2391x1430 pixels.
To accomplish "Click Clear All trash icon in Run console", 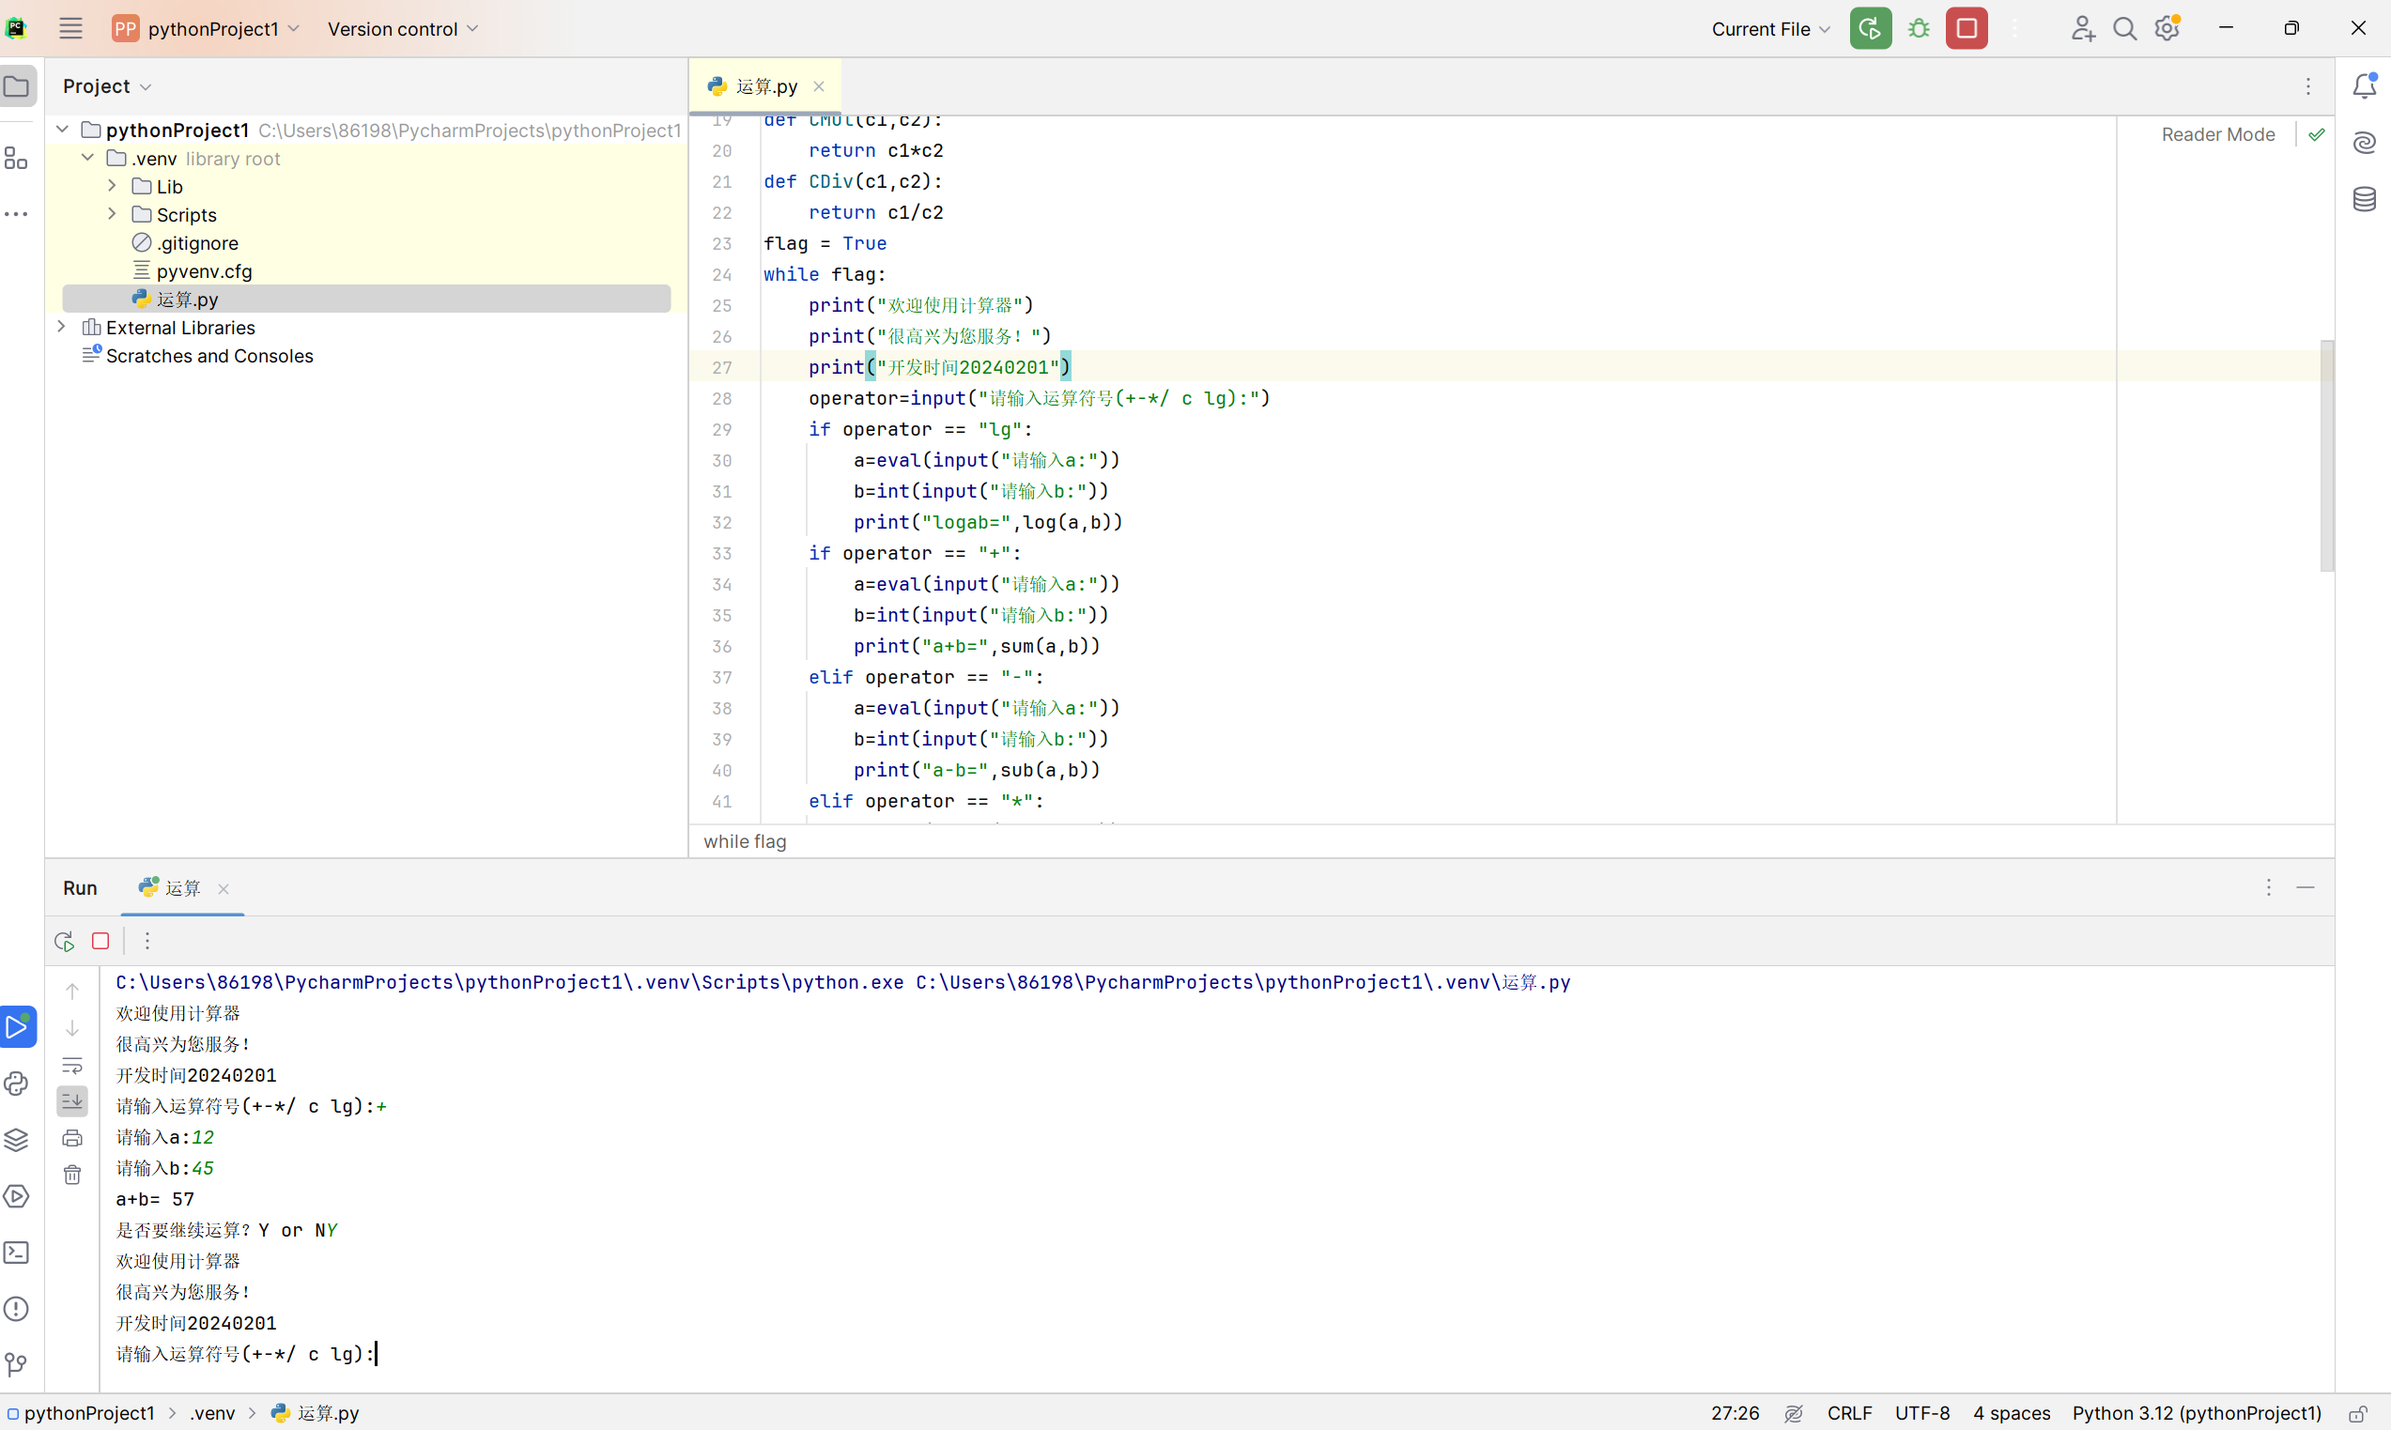I will 72,1175.
